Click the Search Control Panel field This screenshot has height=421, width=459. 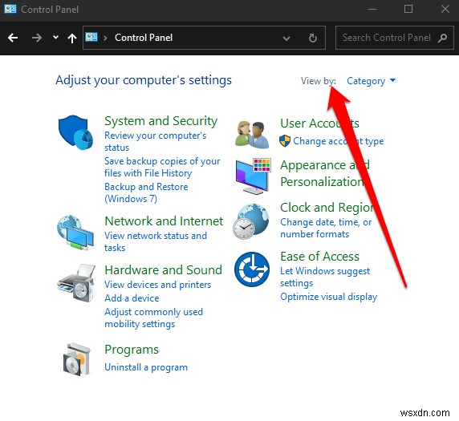pyautogui.click(x=394, y=38)
